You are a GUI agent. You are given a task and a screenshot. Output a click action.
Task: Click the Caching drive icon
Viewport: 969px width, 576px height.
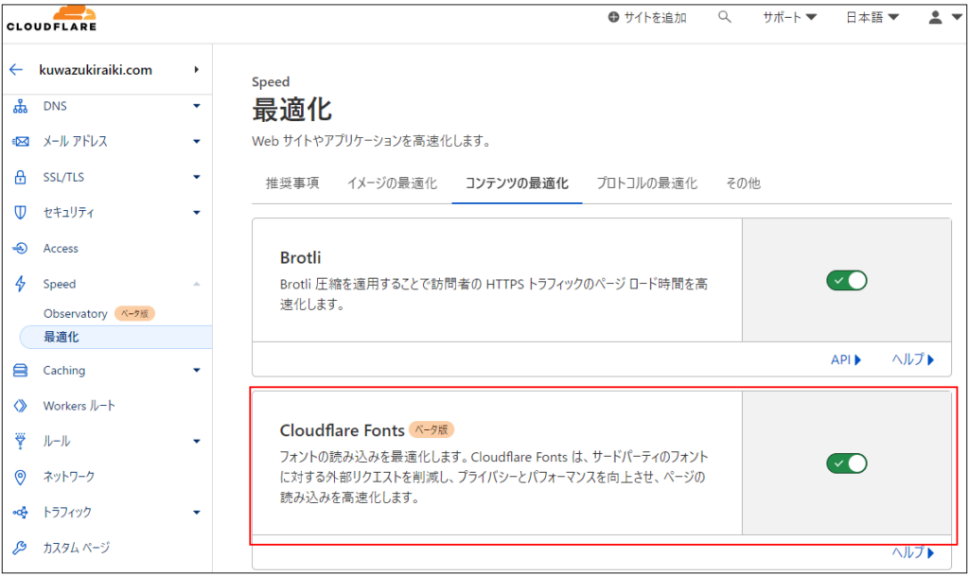[20, 371]
